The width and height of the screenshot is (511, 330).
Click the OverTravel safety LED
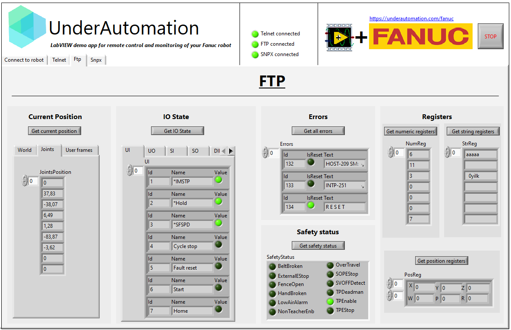click(330, 265)
